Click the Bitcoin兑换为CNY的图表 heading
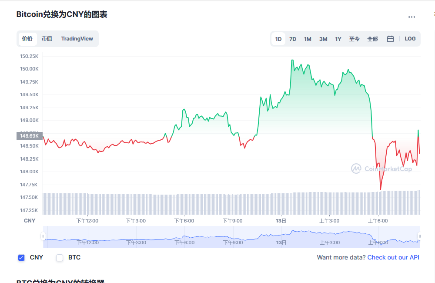 click(62, 14)
